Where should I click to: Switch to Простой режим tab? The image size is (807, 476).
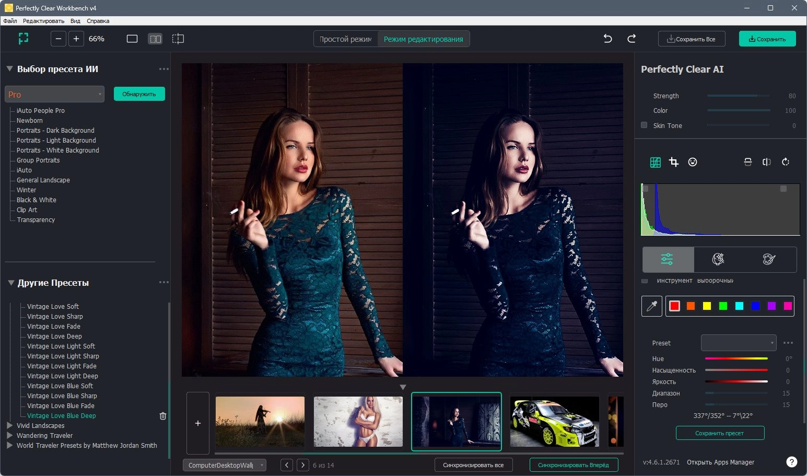point(345,39)
